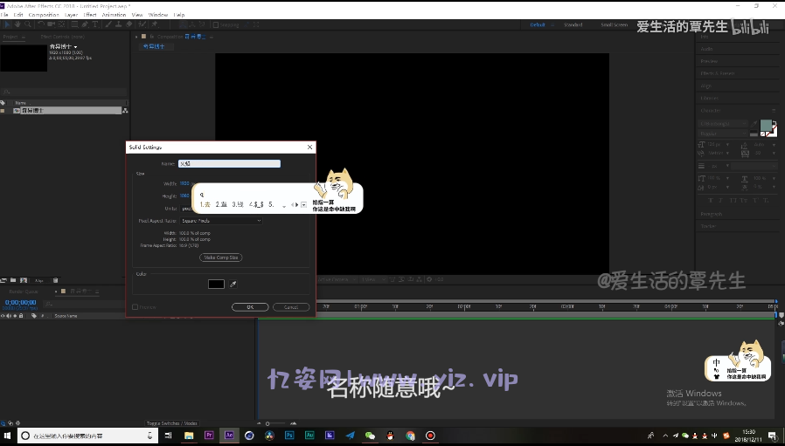The image size is (785, 446).
Task: Open File Explorer from the taskbar
Action: 189,436
